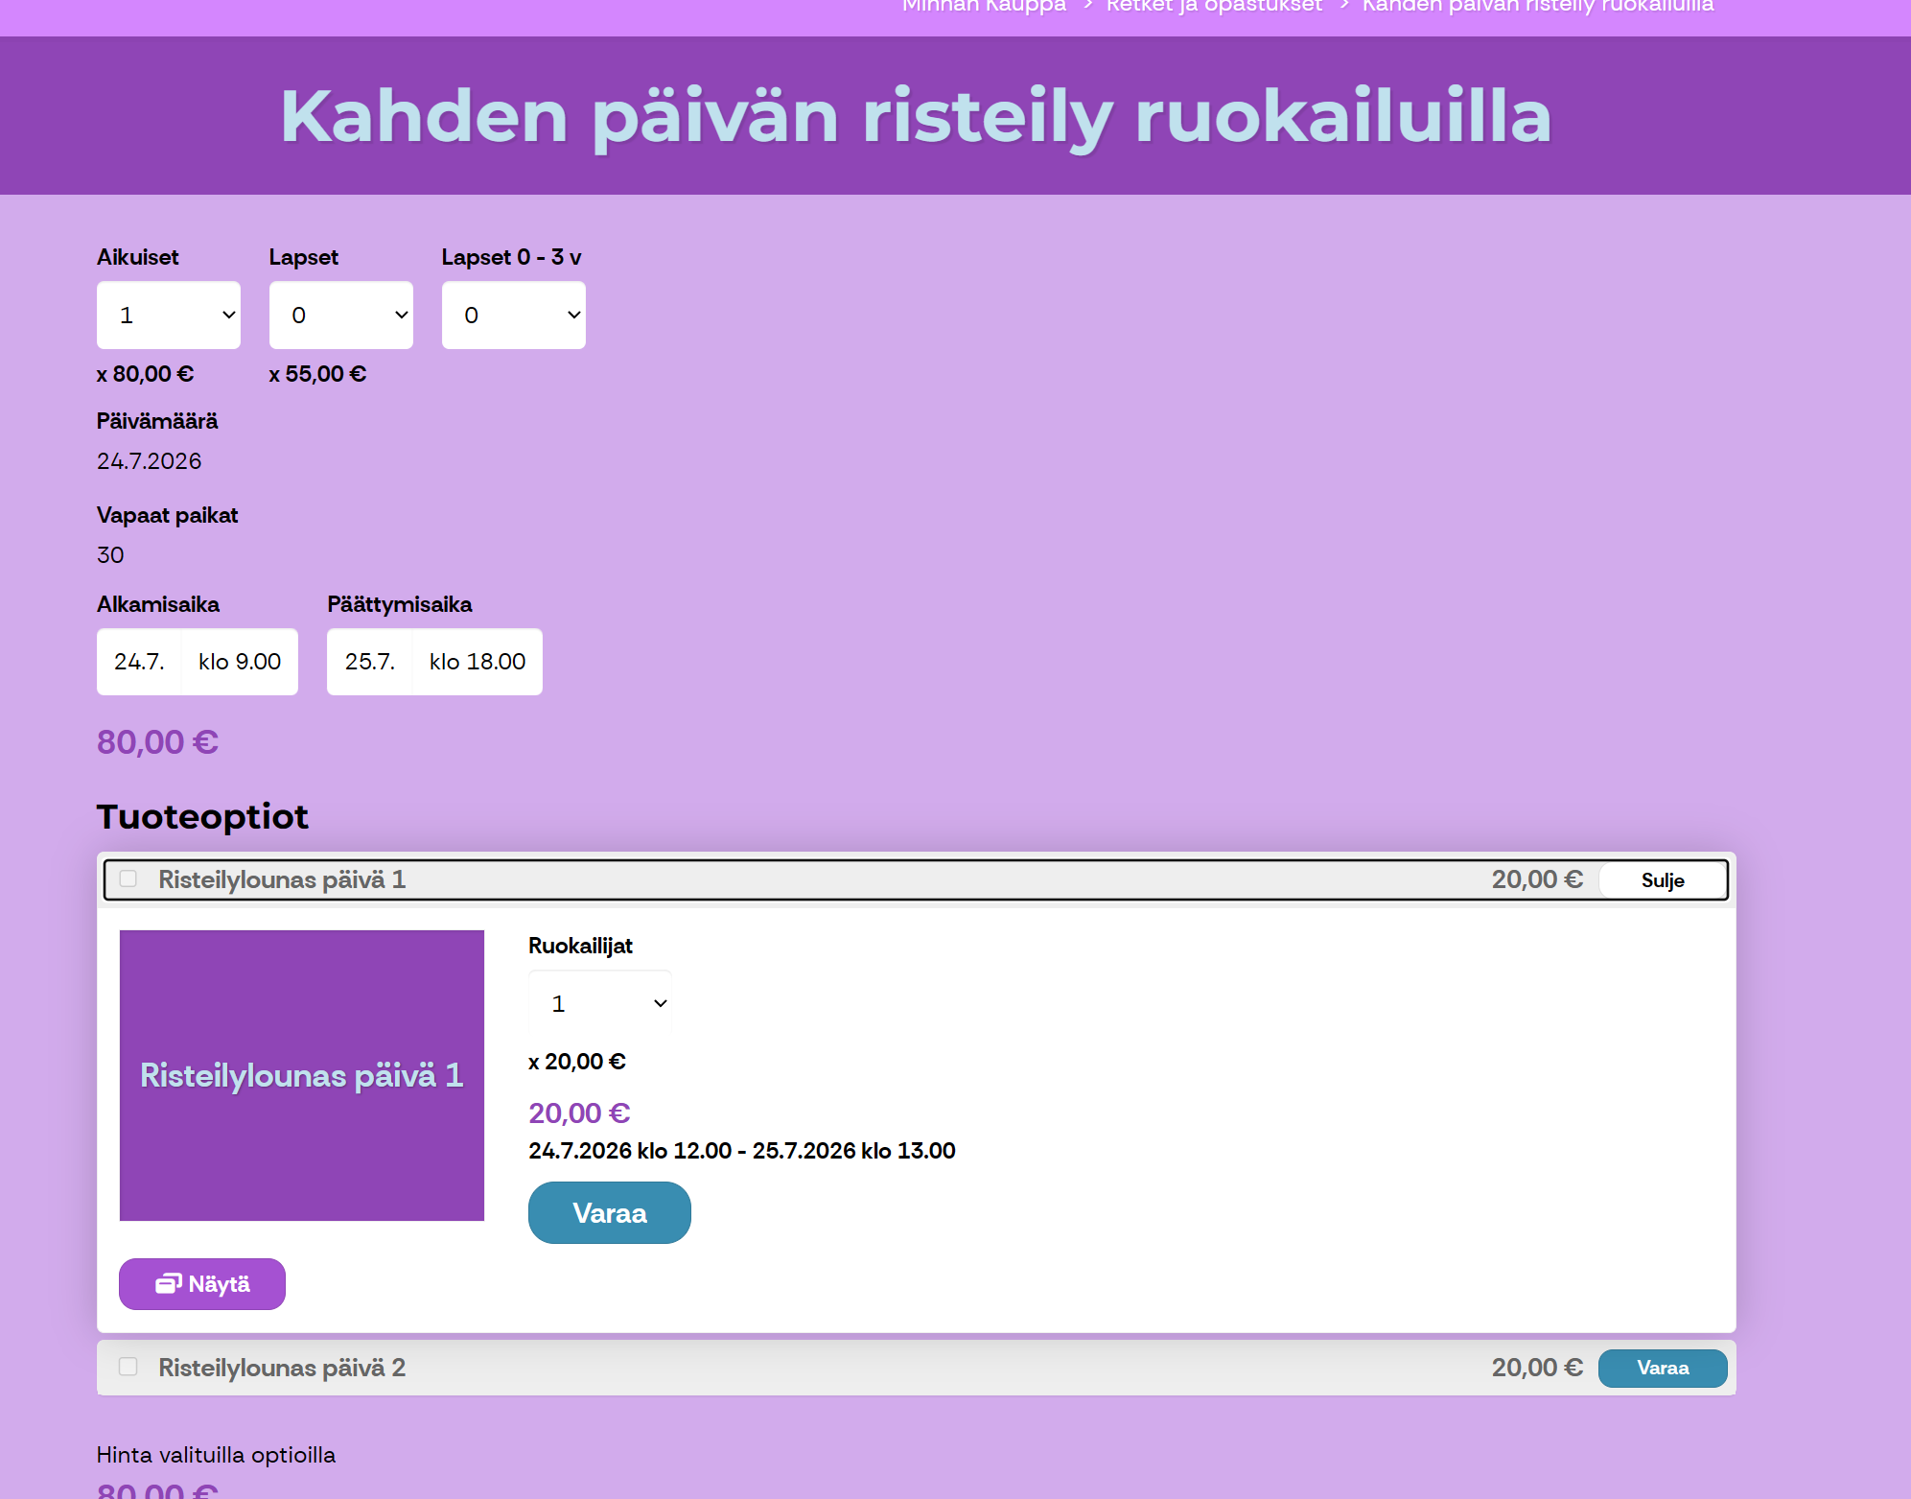Expand the Risteilylounas päivä 2 option row

point(917,1368)
